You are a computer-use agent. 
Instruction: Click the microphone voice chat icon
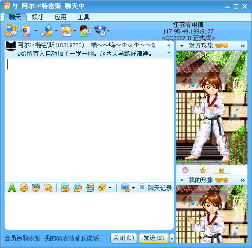47,30
